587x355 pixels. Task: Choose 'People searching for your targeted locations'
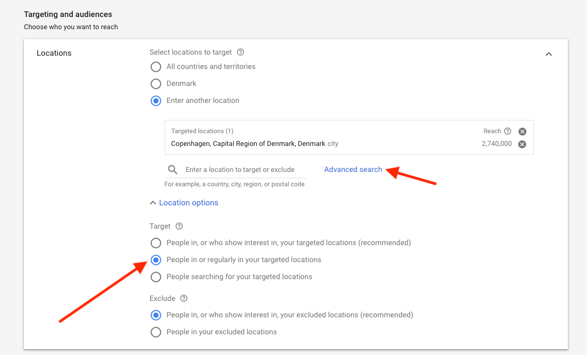[156, 276]
